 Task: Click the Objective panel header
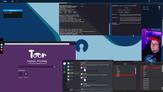tap(13, 10)
